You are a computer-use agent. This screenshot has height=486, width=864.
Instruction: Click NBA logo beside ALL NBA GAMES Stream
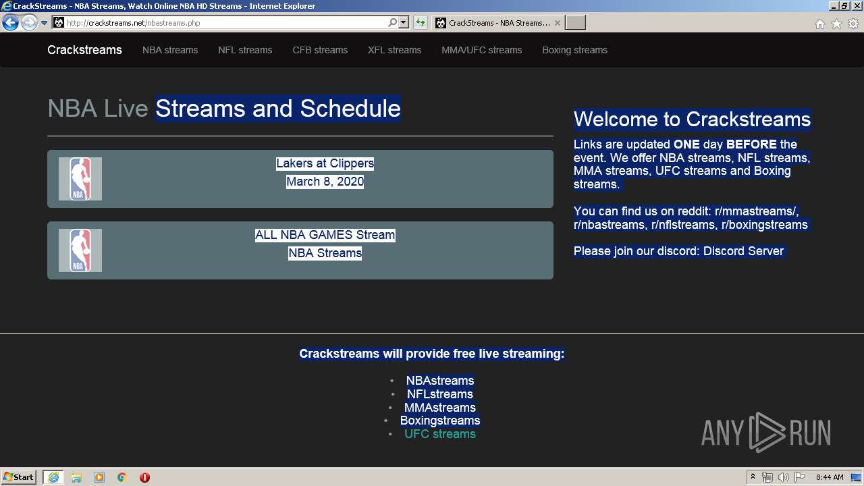(x=80, y=250)
